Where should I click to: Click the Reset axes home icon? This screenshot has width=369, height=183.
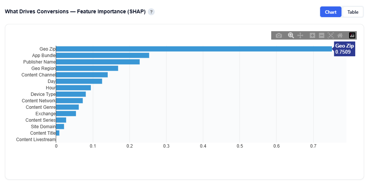click(x=340, y=35)
